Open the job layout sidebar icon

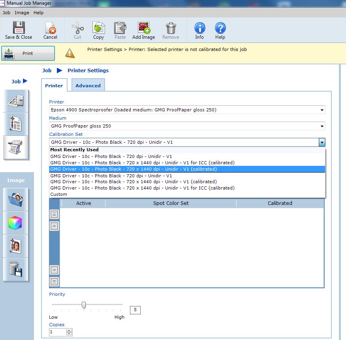tap(16, 101)
